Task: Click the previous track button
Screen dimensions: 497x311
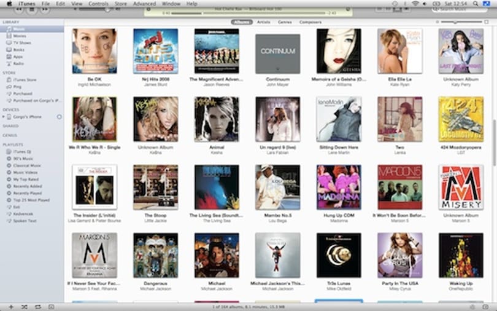Action: (18, 9)
